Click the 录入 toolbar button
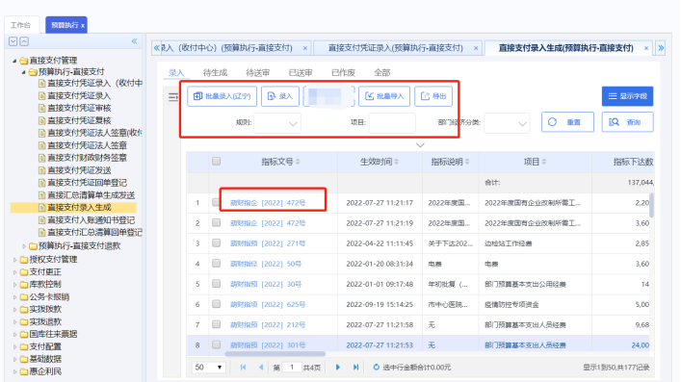The height and width of the screenshot is (382, 681). pyautogui.click(x=280, y=96)
